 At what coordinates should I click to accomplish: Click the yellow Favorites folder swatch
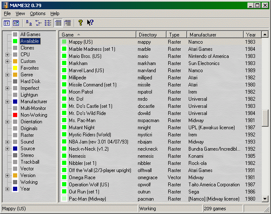tap(15, 68)
